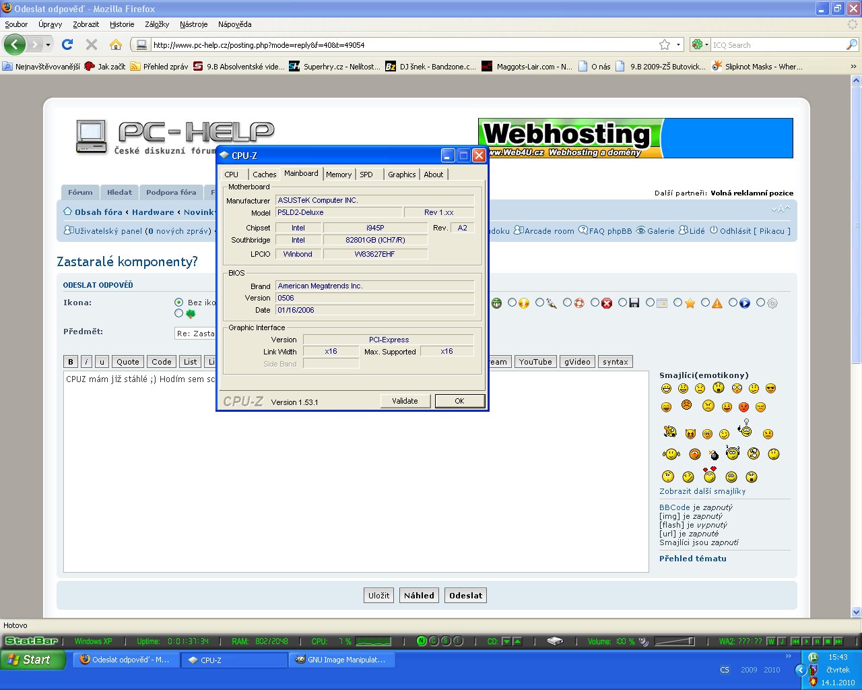Open the Firefox home page icon
Screen dimensions: 862x690
coord(116,44)
